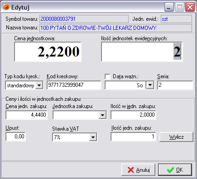Cancel with the Anuluj button
The height and width of the screenshot is (179, 197).
pos(138,170)
